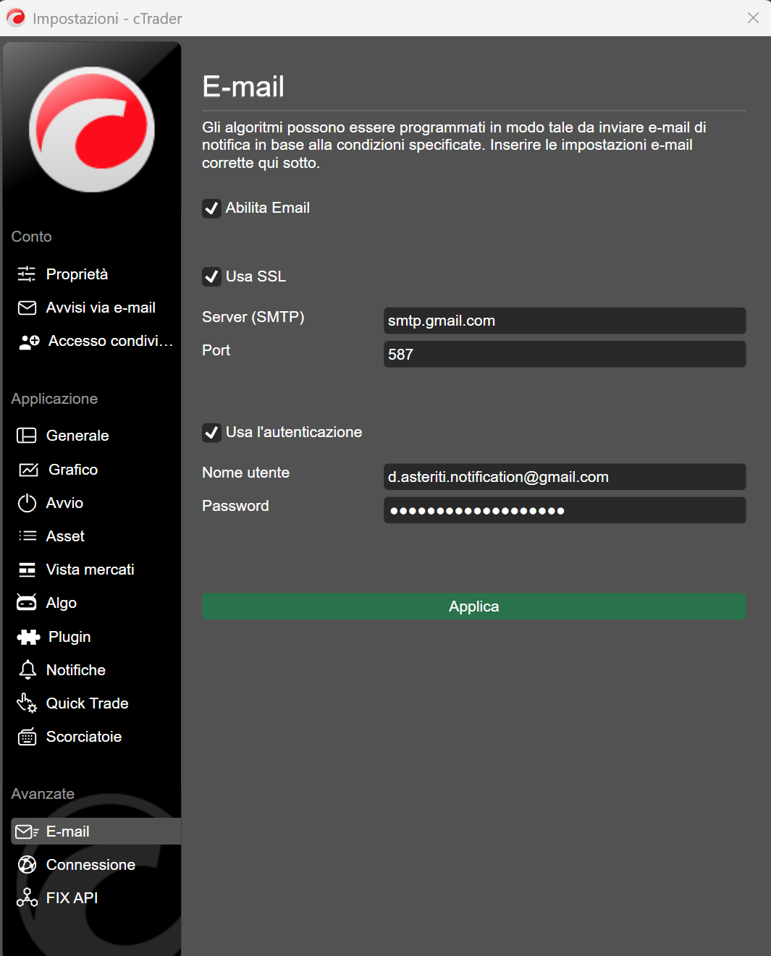Viewport: 771px width, 956px height.
Task: Select the E-mail entry under Avanzate
Action: 96,832
